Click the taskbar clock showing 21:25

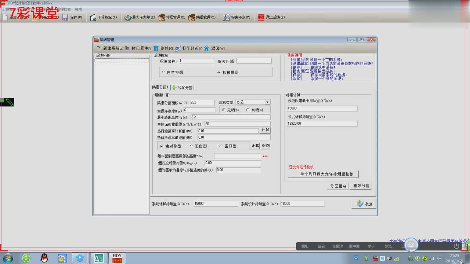455,258
